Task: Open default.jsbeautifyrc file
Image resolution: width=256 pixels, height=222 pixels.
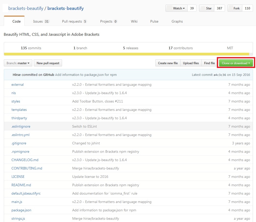Action: coord(26,194)
